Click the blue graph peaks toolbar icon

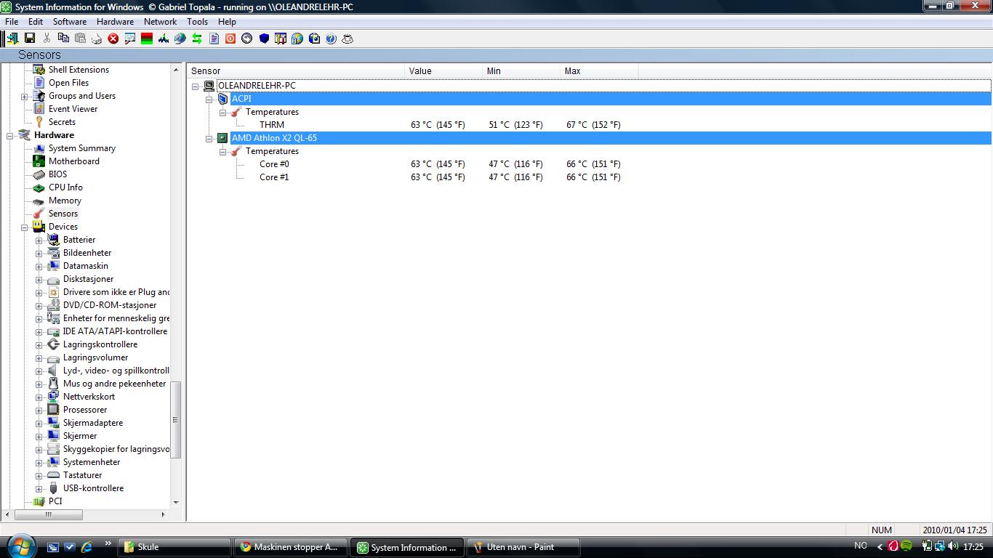pos(164,39)
